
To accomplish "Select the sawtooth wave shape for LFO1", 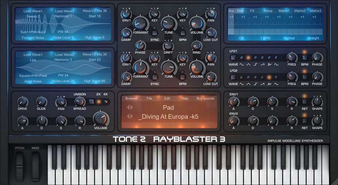I will click(262, 58).
